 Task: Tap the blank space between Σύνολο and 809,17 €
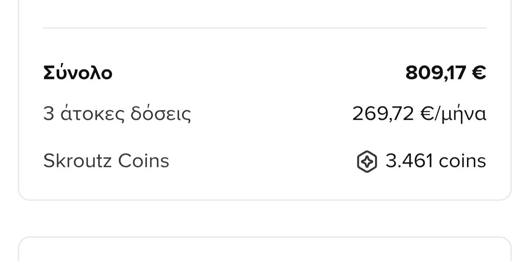tap(259, 73)
